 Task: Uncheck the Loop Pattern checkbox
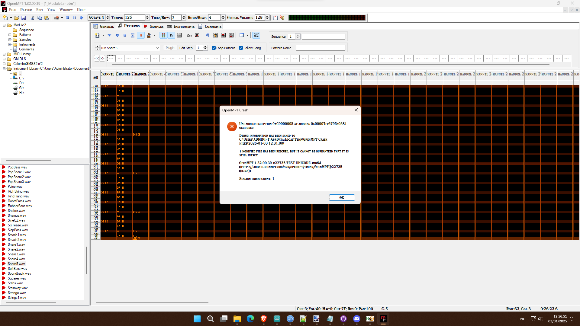[214, 48]
